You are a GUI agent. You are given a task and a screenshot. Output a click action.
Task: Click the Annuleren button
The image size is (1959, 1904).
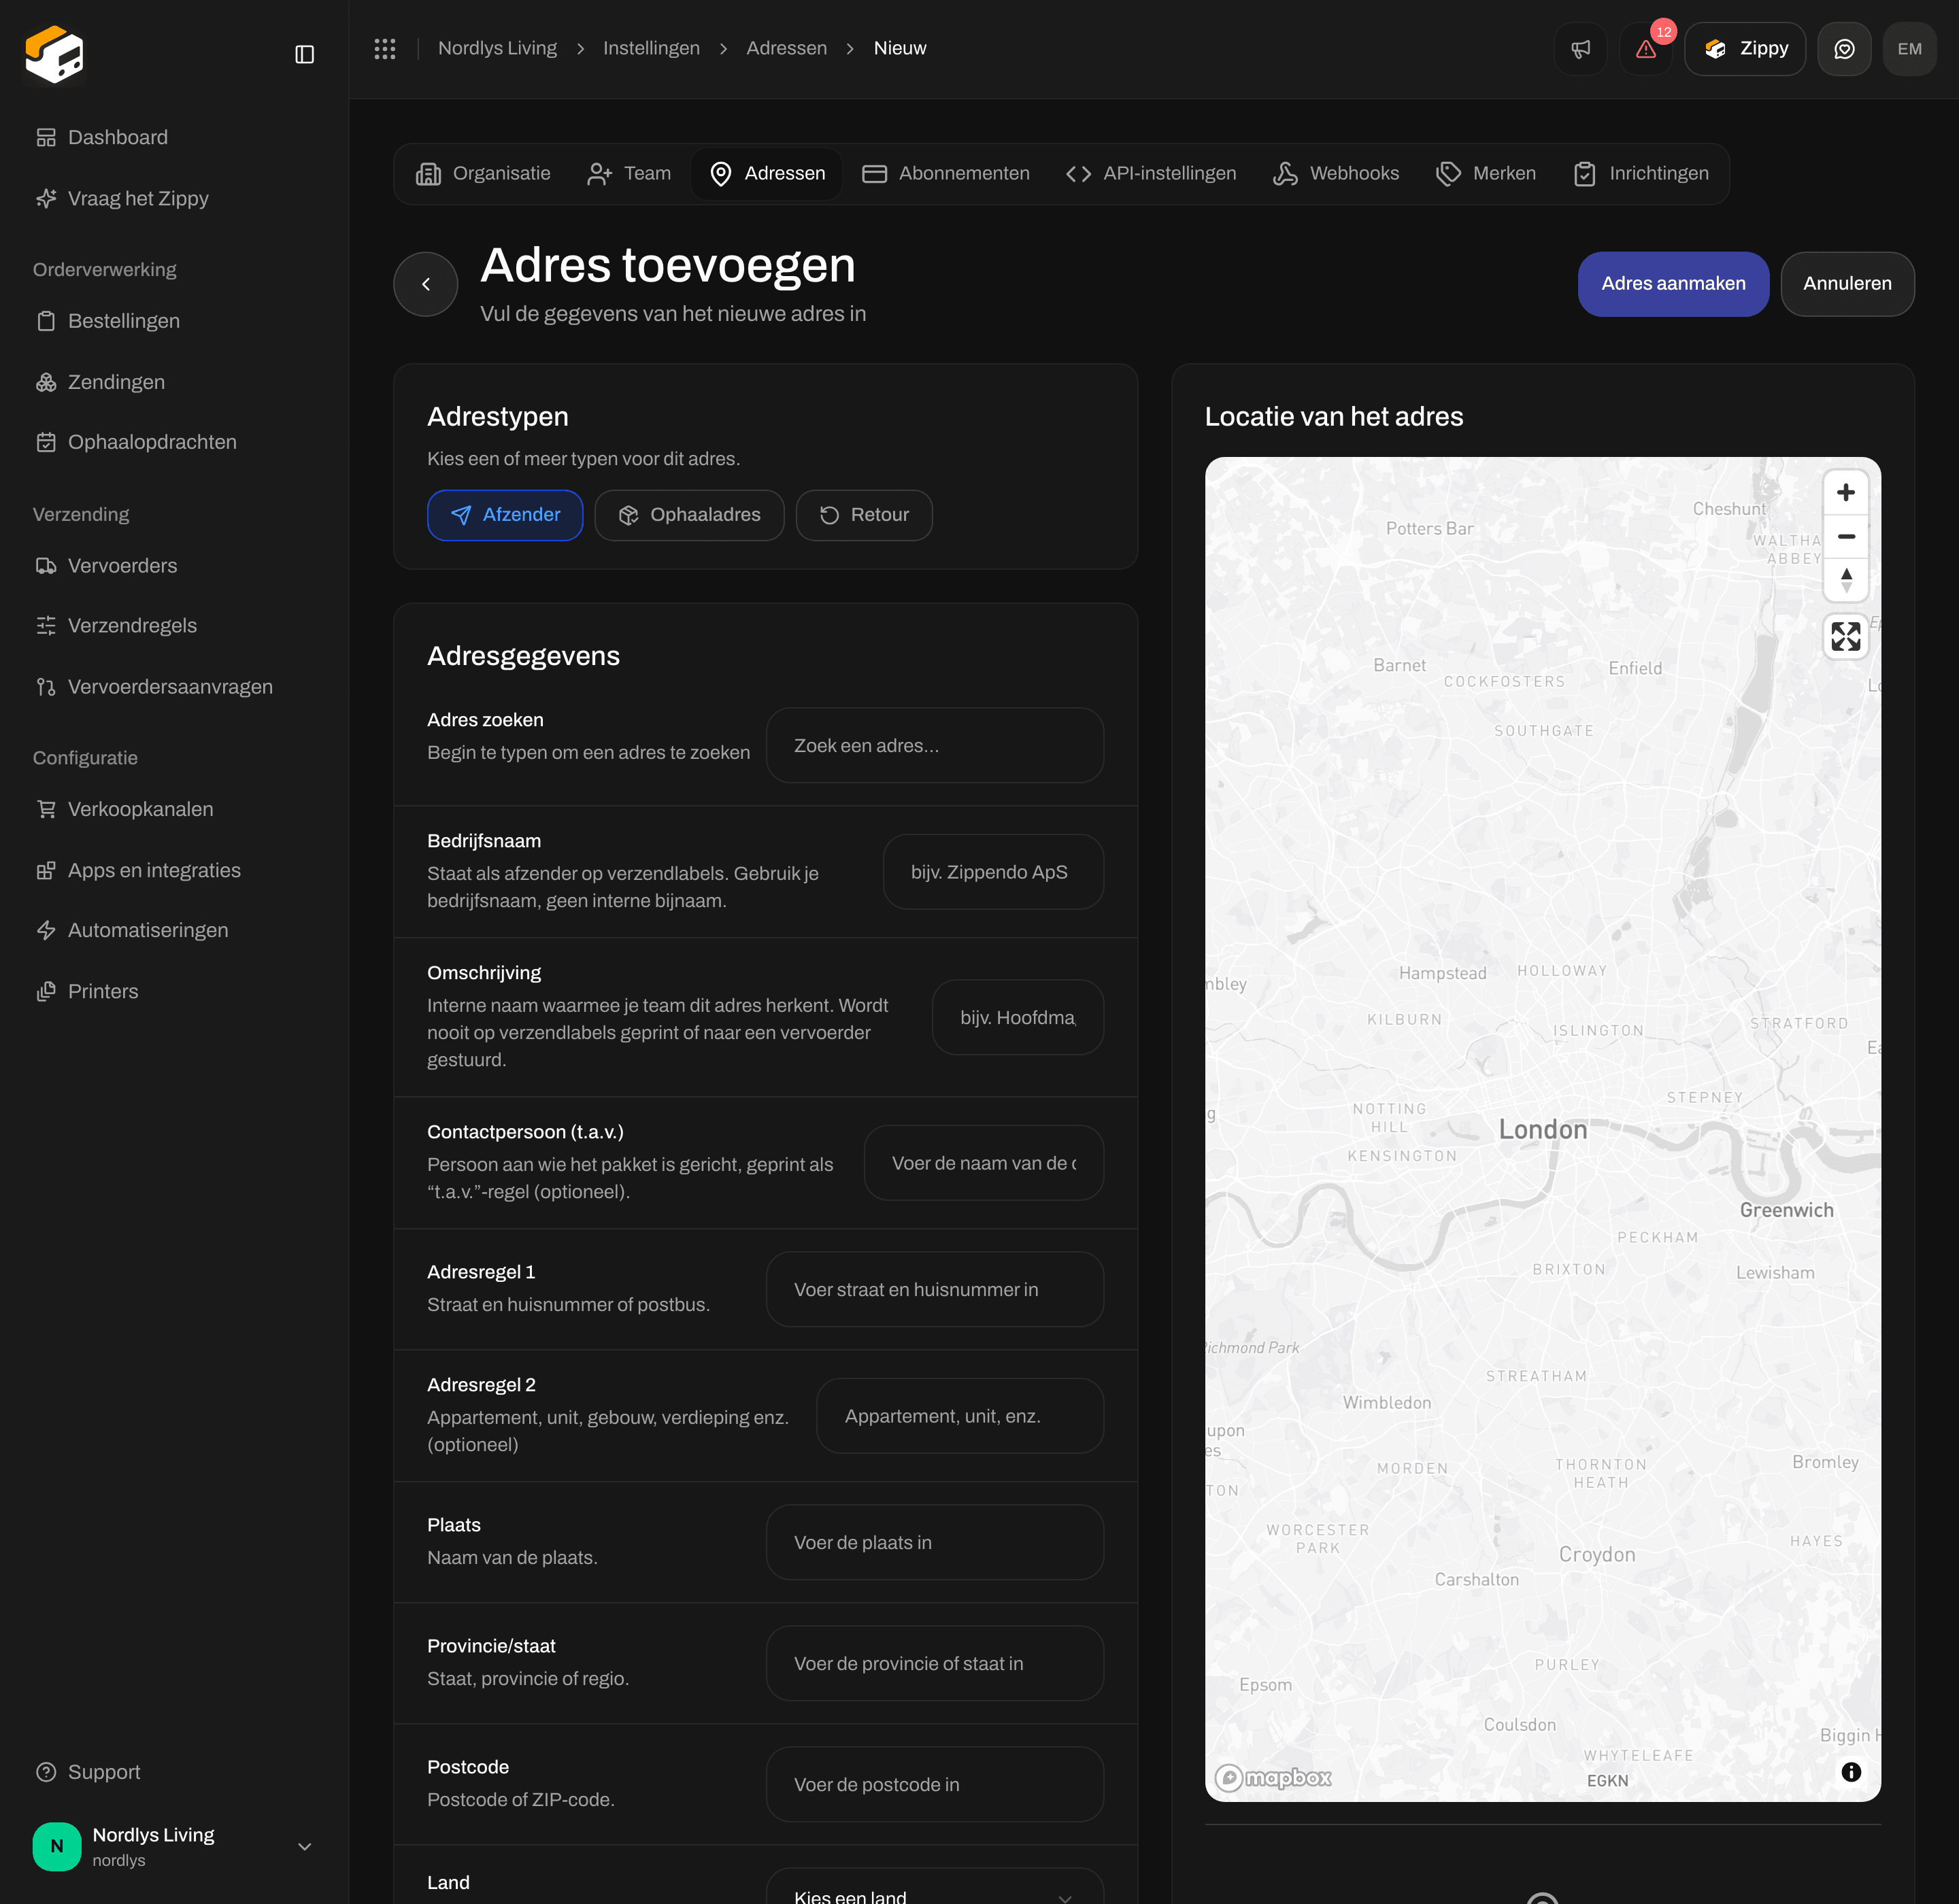click(1847, 284)
